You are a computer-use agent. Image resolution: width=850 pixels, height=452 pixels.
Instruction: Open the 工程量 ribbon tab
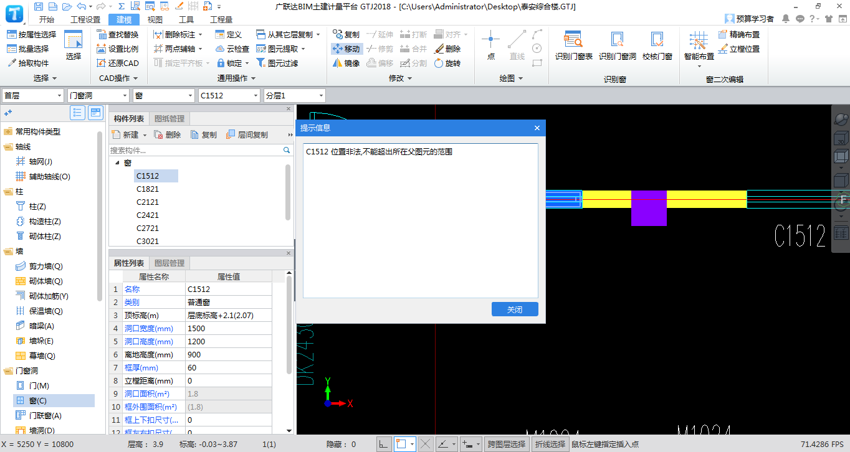[x=221, y=19]
